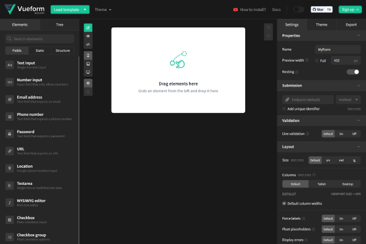The width and height of the screenshot is (366, 244).
Task: Collapse the Validation section
Action: 358,121
